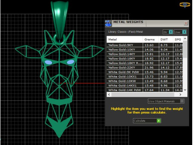Toggle Use Object Materials option
Viewport: 193px width, 145px height.
click(x=166, y=101)
